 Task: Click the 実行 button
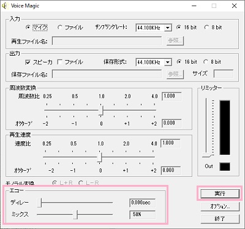(x=220, y=193)
